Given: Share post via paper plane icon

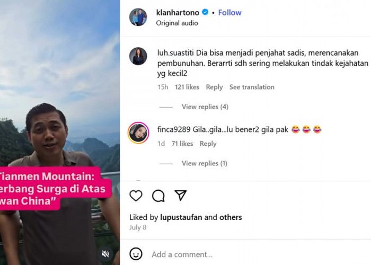Looking at the screenshot, I should (181, 196).
